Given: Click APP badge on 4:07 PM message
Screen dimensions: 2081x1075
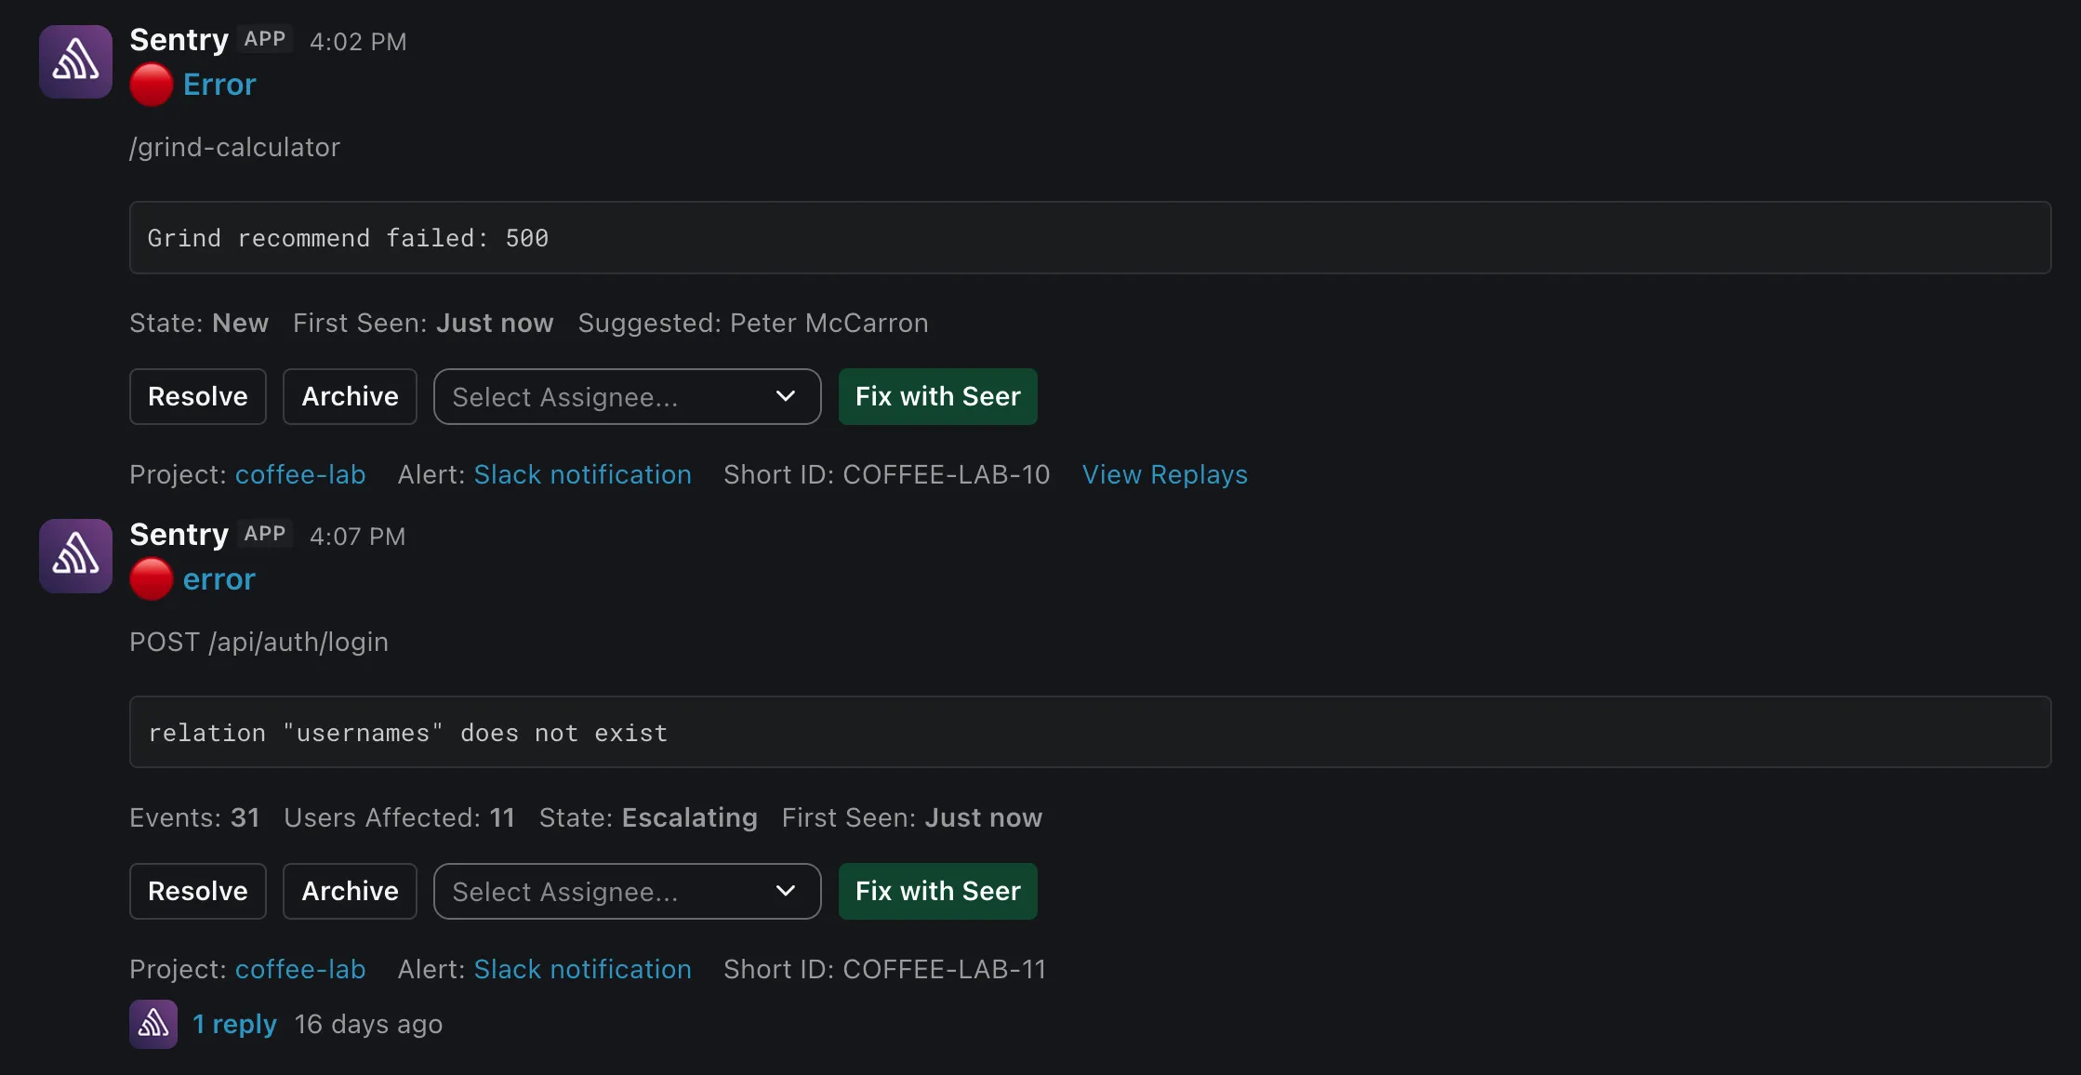Looking at the screenshot, I should 265,534.
